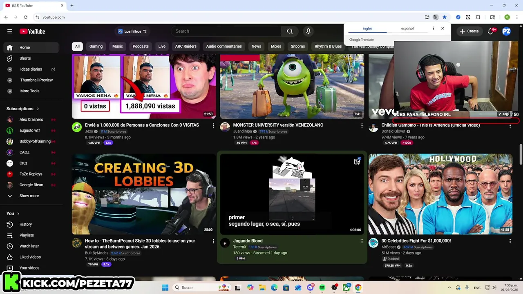Open Your videos in the sidebar
Screen dimensions: 523x294
30,268
